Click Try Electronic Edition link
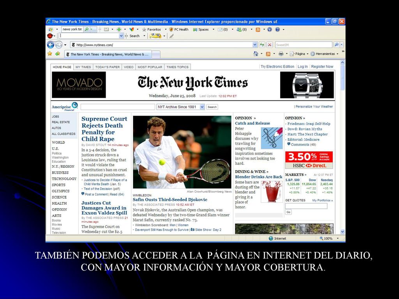This screenshot has width=399, height=299. pyautogui.click(x=277, y=67)
